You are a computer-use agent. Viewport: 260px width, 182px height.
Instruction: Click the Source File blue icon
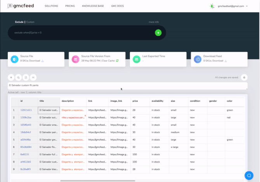point(14,59)
